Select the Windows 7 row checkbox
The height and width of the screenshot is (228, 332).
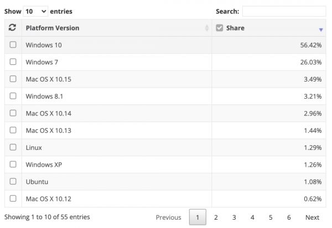click(13, 62)
